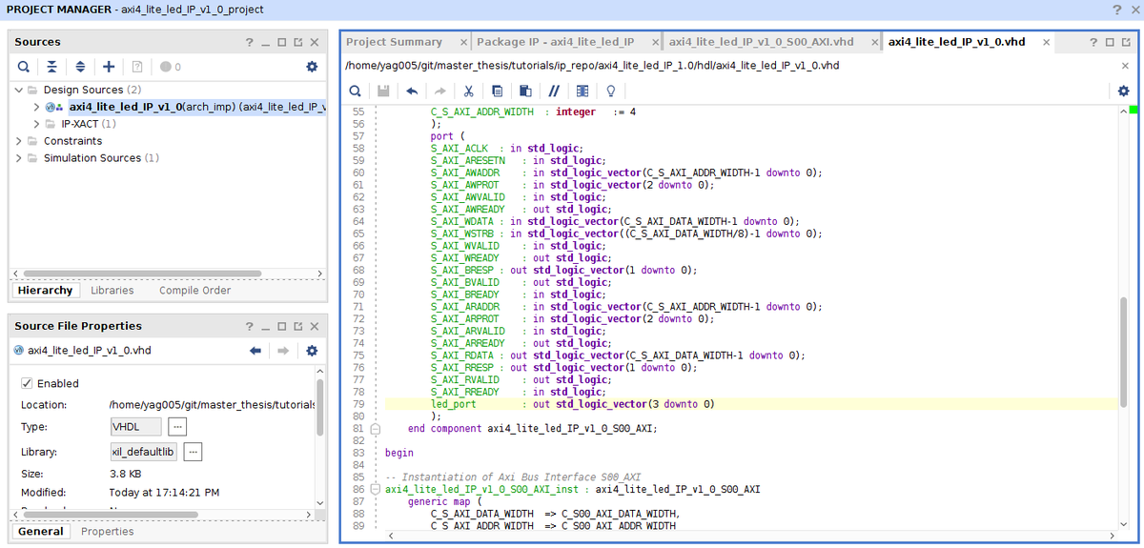Click Sources panel horizontal scrollbar
This screenshot has width=1144, height=548.
[143, 273]
